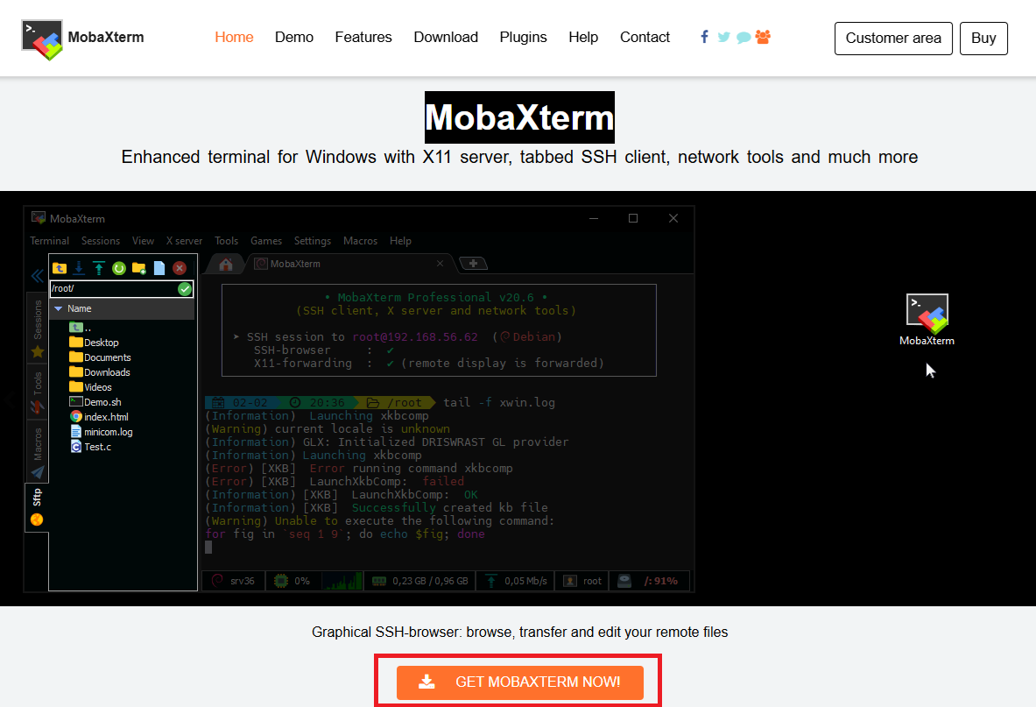
Task: Open the Help menu in MobaXterm window
Action: [400, 241]
